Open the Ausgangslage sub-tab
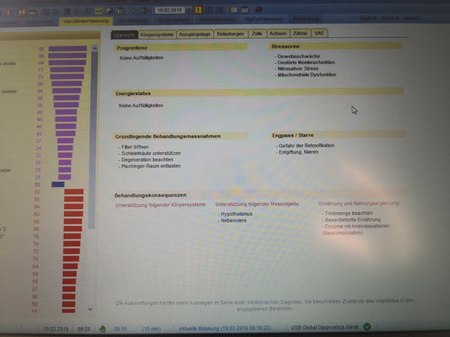 [x=195, y=35]
